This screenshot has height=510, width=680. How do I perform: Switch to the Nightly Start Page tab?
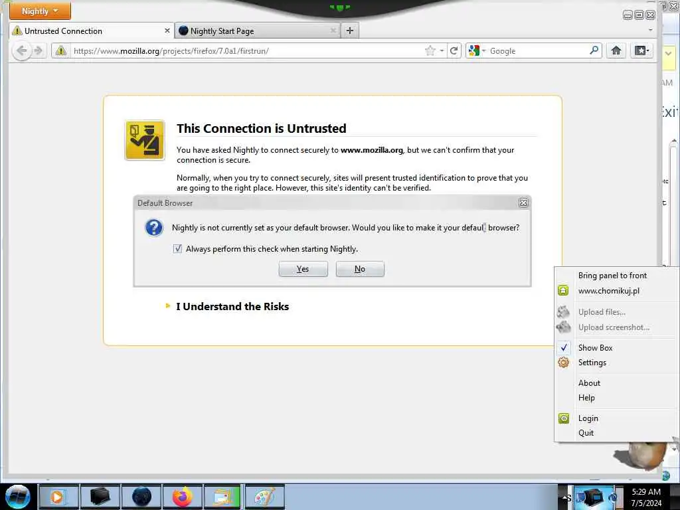coord(257,31)
